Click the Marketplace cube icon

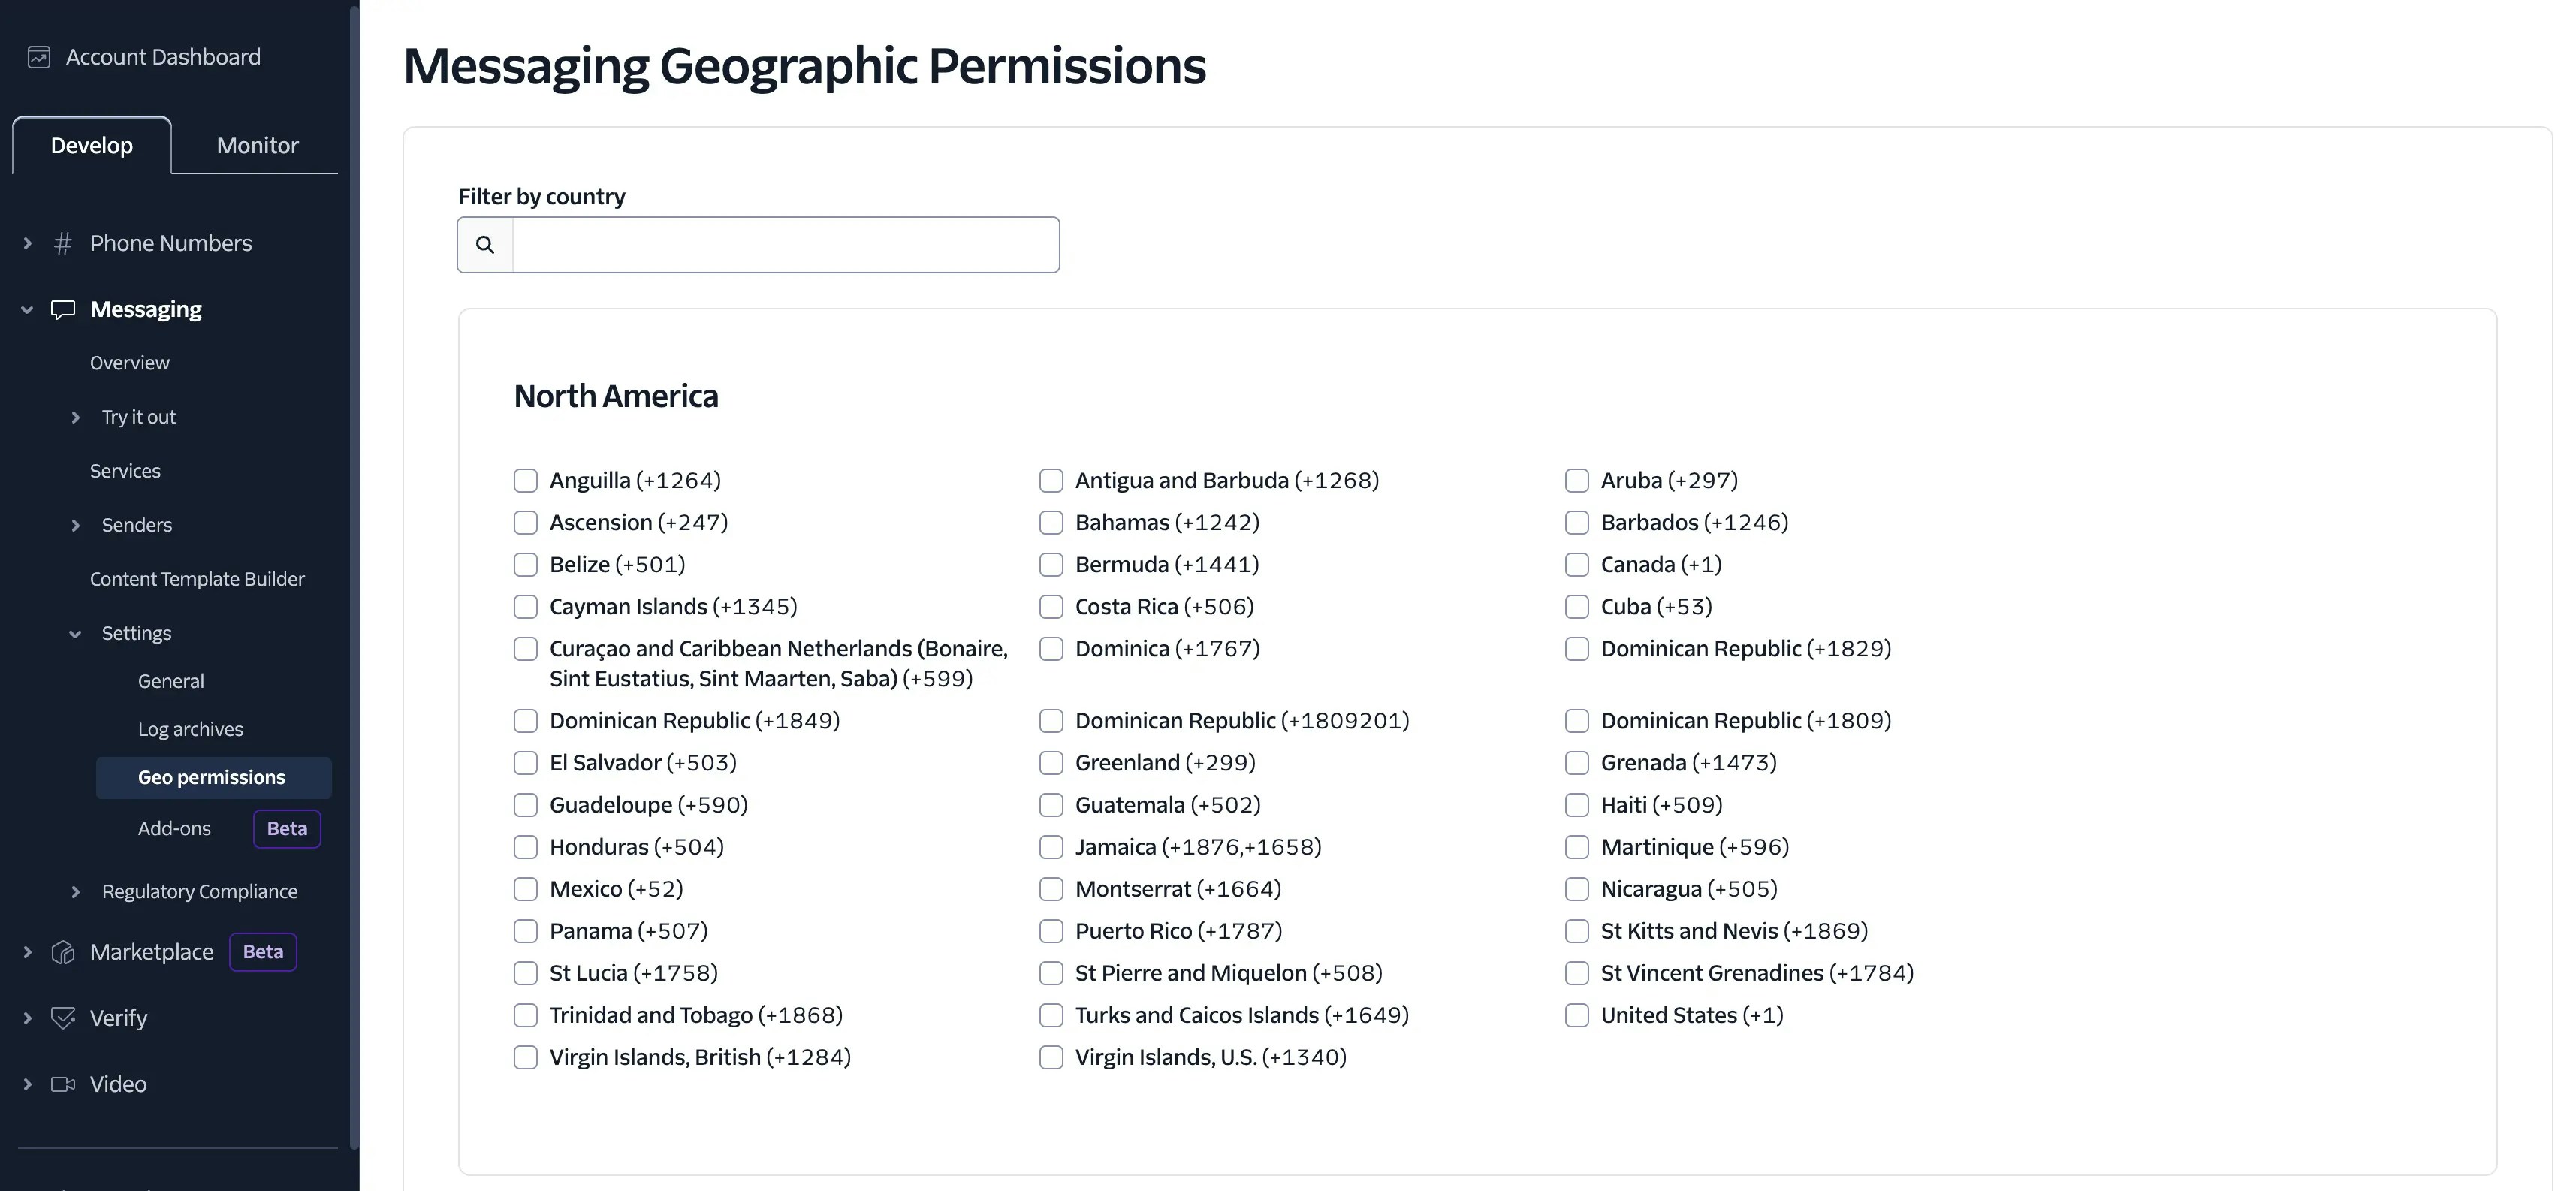63,952
